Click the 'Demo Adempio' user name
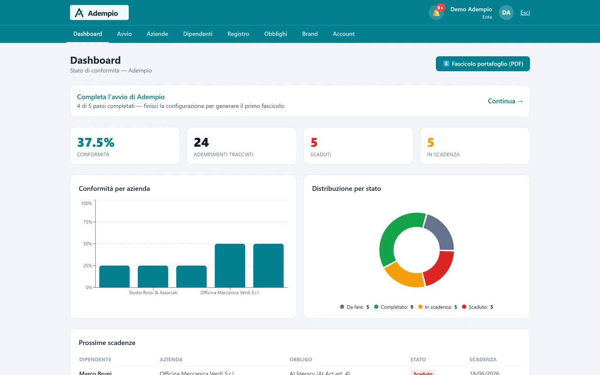The image size is (600, 375). click(471, 9)
